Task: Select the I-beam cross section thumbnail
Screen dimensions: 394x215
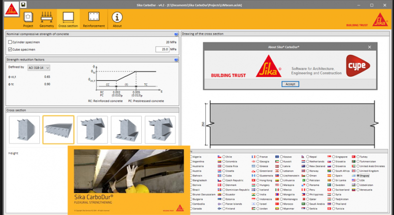Action: tap(160, 130)
